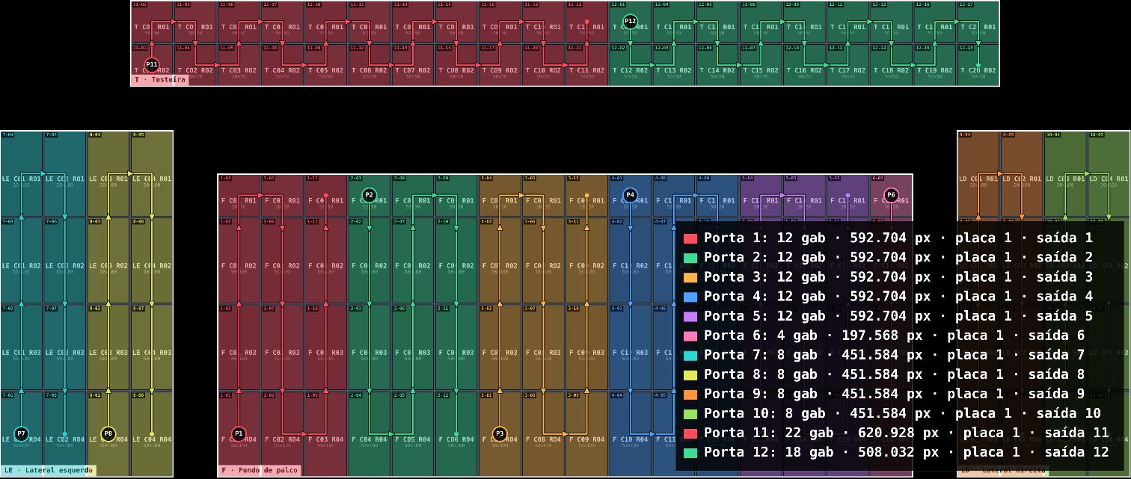Select the P8 port marker on the left lateral
Screen dimensions: 1131x479
tap(108, 433)
